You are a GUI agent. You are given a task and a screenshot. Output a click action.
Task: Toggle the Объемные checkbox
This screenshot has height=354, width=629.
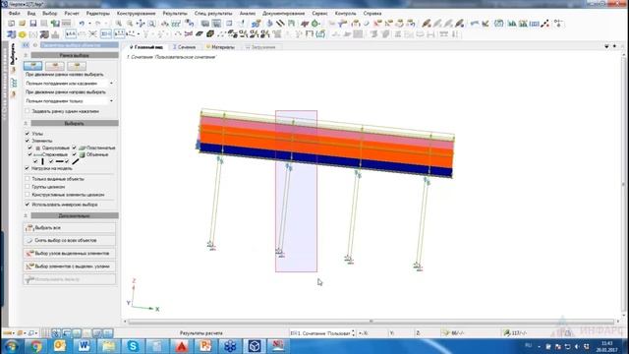coord(75,154)
